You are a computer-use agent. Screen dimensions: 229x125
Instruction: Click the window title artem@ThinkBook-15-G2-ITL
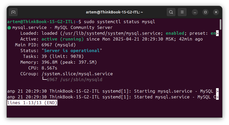(114, 12)
